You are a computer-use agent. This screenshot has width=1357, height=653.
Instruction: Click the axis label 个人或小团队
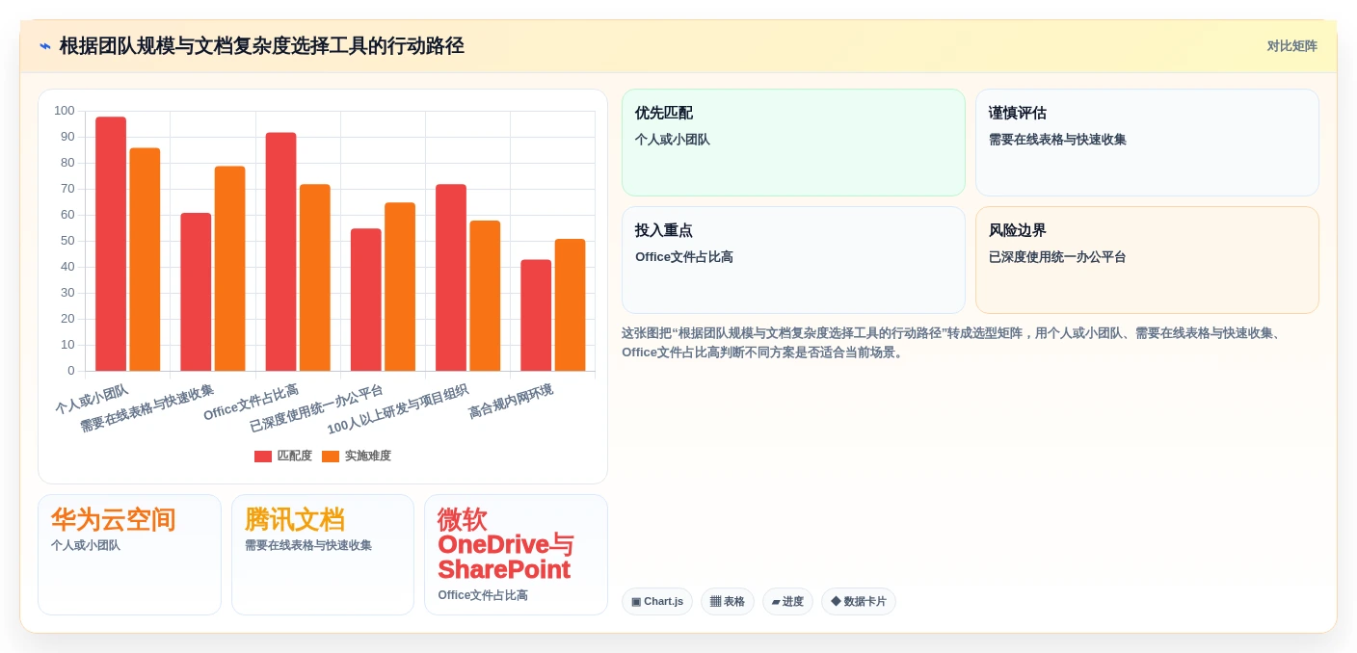(93, 399)
